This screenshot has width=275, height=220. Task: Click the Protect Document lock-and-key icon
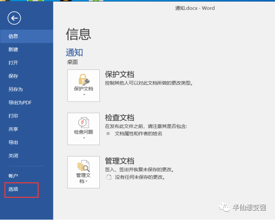[84, 79]
